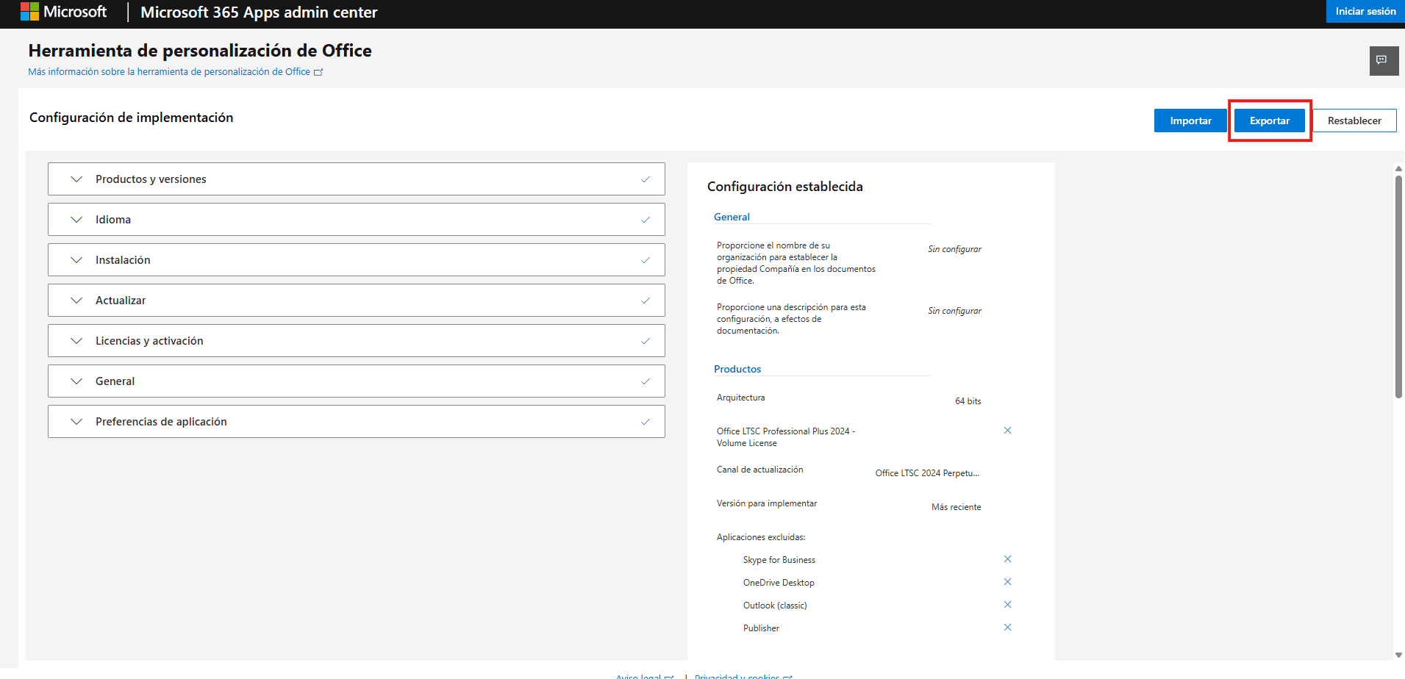
Task: Jump to General heading in Configuración establecida
Action: [x=732, y=217]
